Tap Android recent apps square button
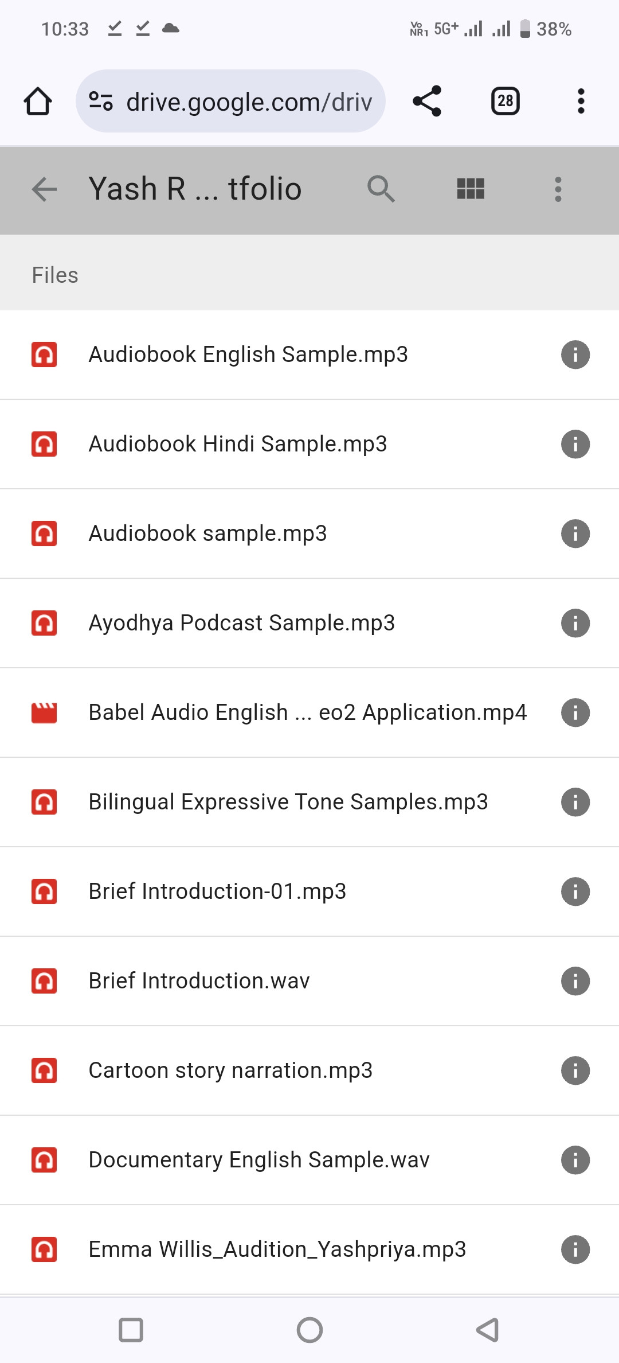This screenshot has height=1363, width=619. pyautogui.click(x=131, y=1330)
